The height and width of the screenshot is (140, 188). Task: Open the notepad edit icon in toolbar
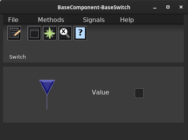point(14,33)
